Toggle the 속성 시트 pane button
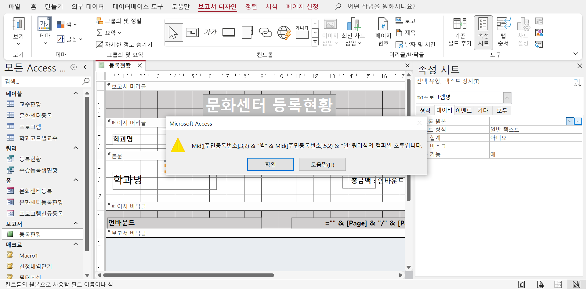This screenshot has width=586, height=289. click(483, 32)
